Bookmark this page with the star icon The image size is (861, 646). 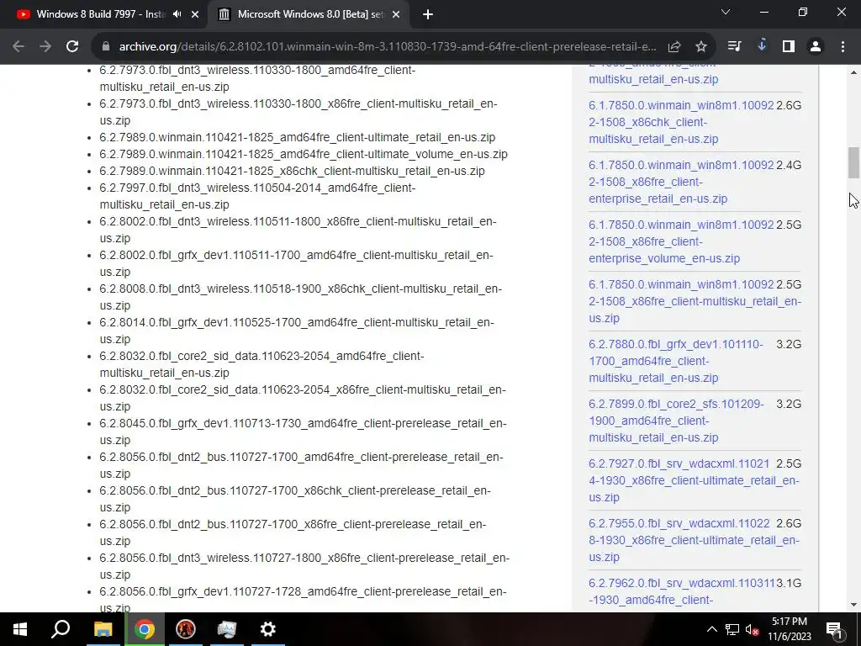[701, 47]
